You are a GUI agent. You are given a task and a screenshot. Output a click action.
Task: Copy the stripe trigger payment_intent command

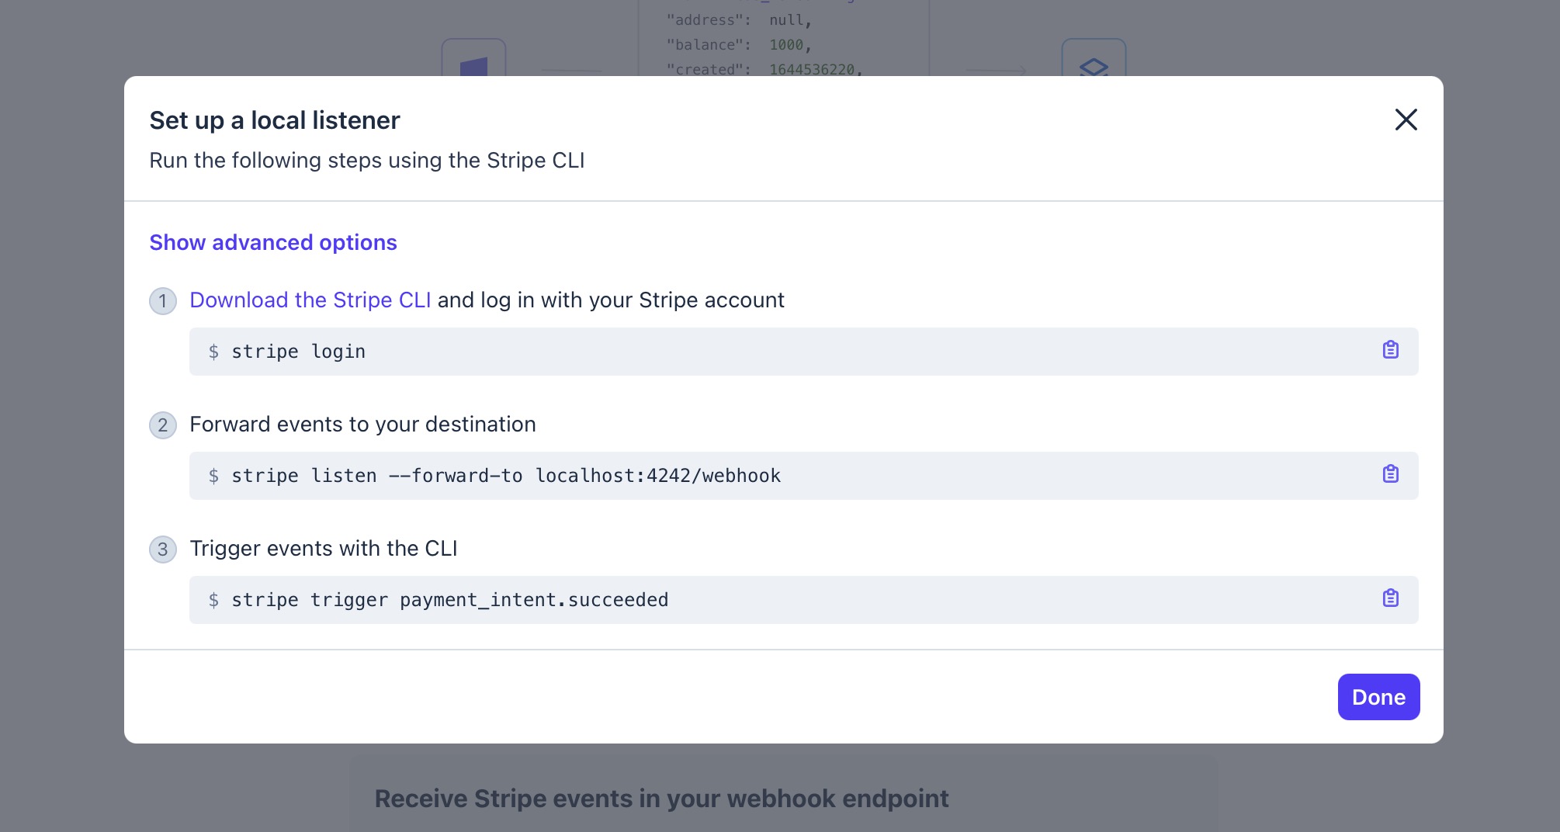1390,598
